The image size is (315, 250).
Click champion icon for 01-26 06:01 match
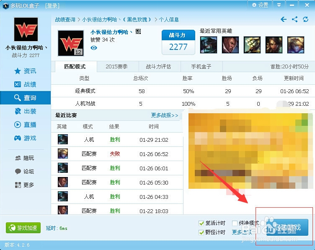(x=63, y=168)
